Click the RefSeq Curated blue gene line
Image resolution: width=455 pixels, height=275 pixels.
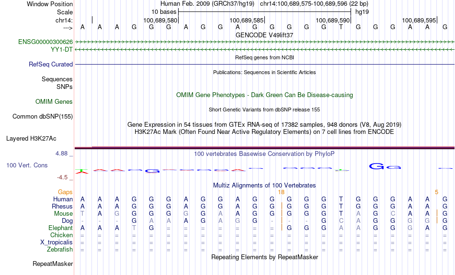[264, 64]
